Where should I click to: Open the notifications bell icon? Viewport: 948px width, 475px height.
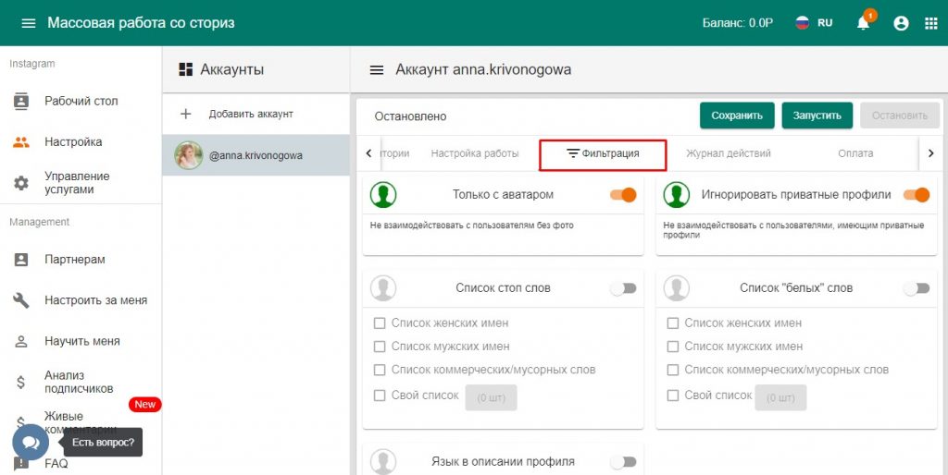(x=864, y=24)
